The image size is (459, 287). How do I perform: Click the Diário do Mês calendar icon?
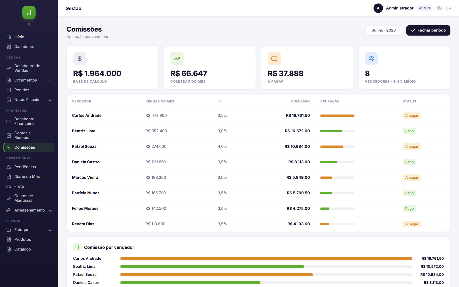9,177
